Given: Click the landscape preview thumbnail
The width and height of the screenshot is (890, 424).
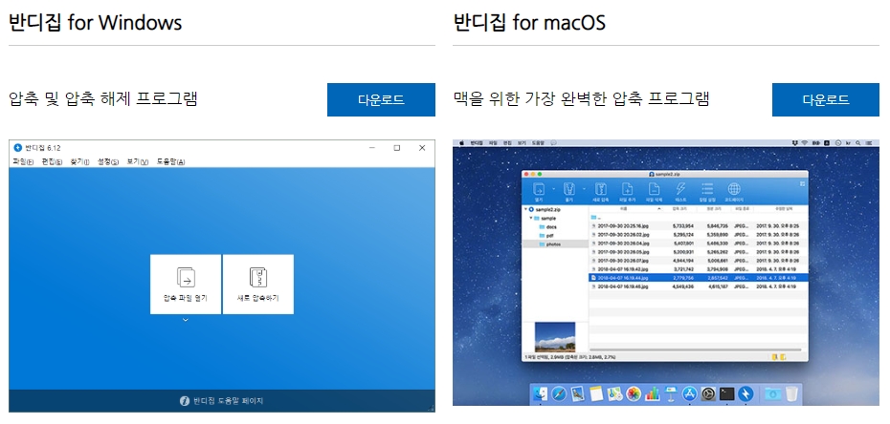Looking at the screenshot, I should pos(555,337).
